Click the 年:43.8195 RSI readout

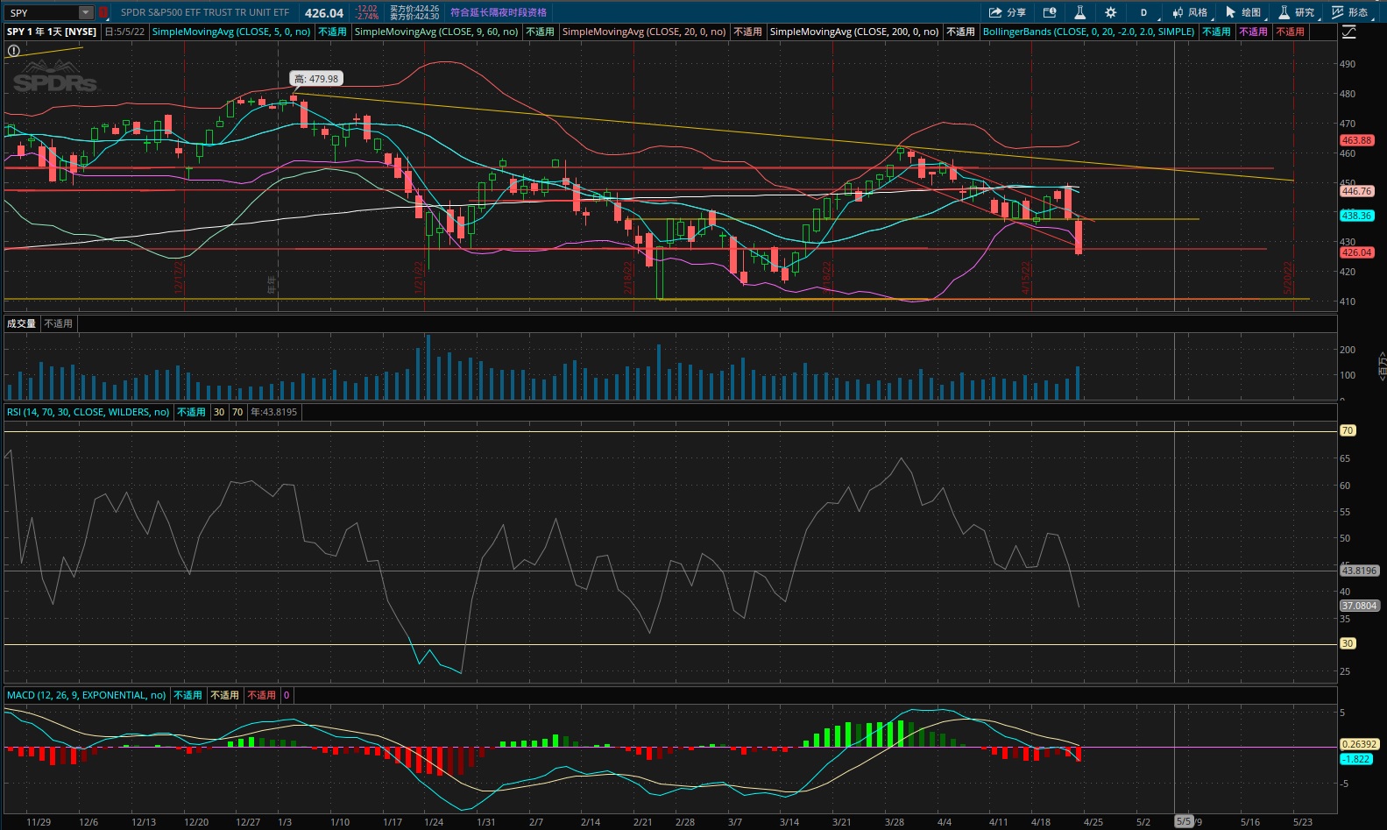coord(274,412)
